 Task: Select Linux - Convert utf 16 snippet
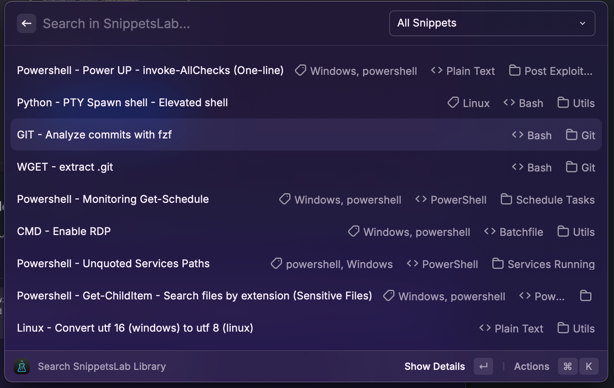pyautogui.click(x=135, y=328)
